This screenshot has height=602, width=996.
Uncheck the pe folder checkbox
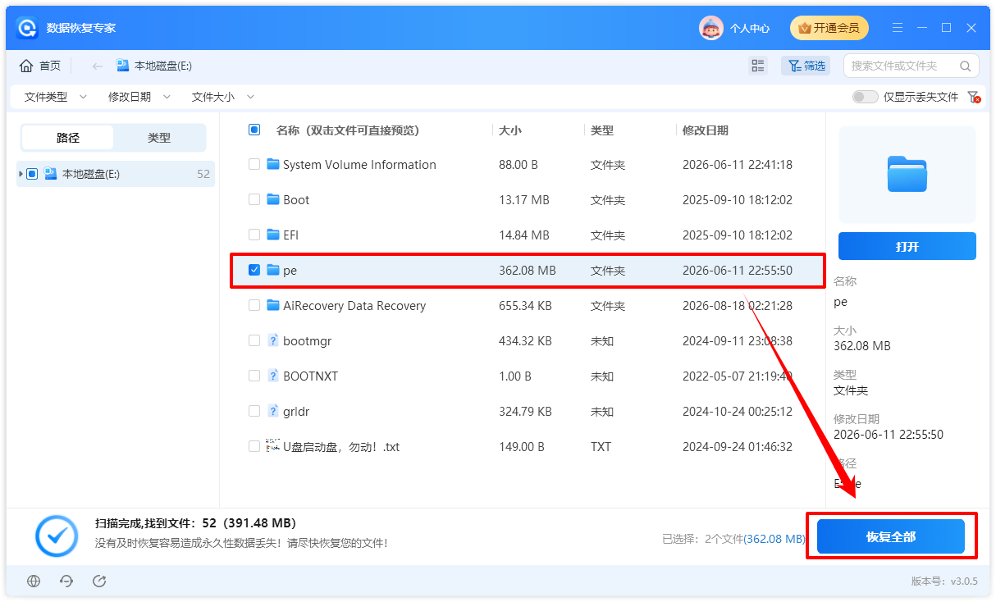click(254, 270)
